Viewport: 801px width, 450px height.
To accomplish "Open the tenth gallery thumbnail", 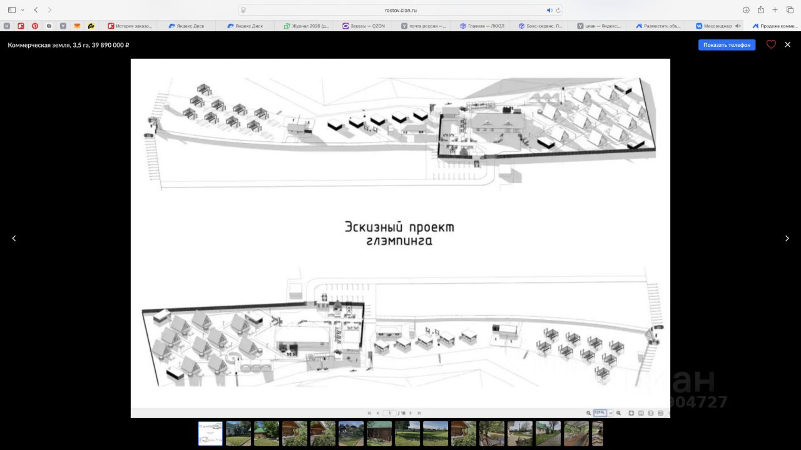I will tap(464, 434).
